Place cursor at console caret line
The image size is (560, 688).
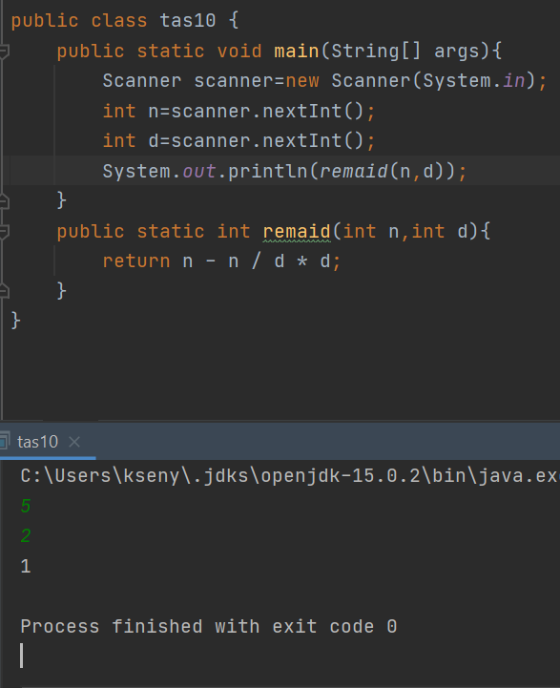tap(22, 656)
